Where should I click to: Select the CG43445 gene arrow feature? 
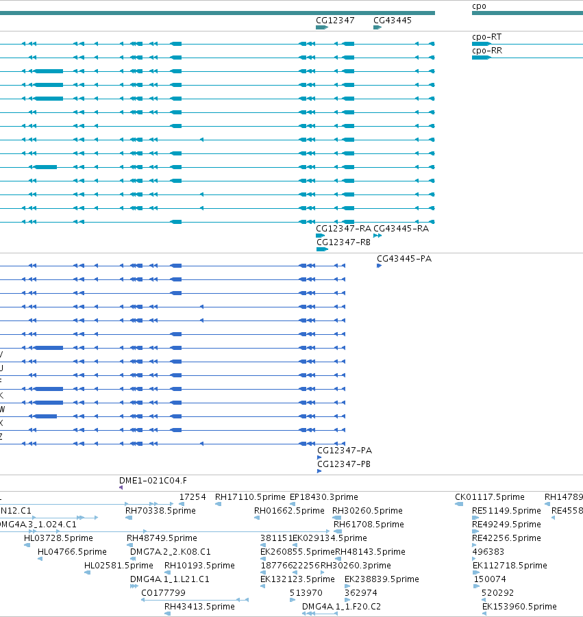377,27
